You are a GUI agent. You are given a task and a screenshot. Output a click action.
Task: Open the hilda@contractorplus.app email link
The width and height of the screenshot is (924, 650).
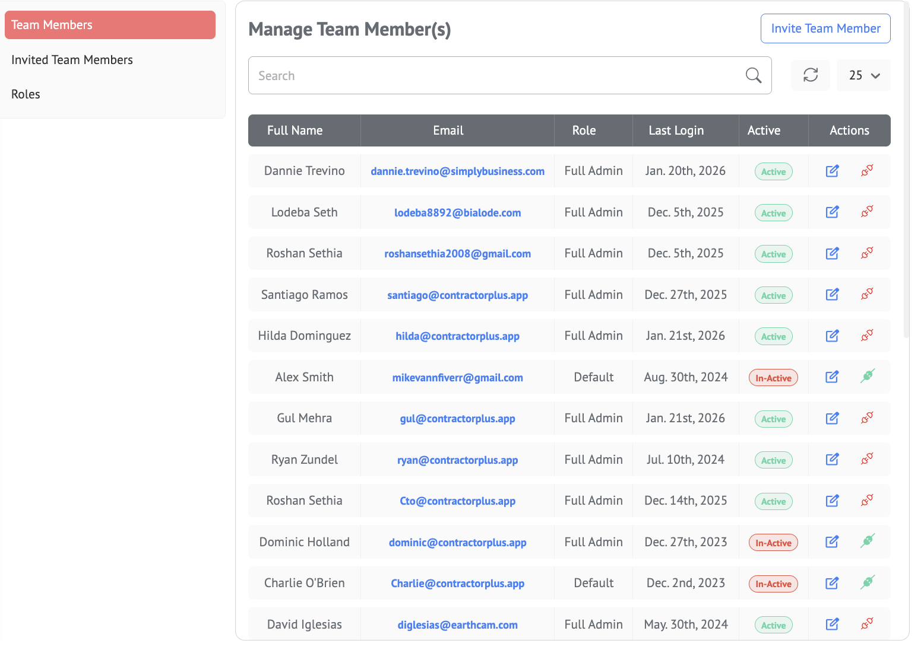pos(457,336)
